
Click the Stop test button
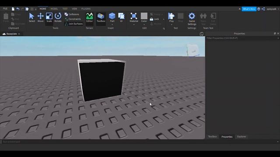point(181,17)
